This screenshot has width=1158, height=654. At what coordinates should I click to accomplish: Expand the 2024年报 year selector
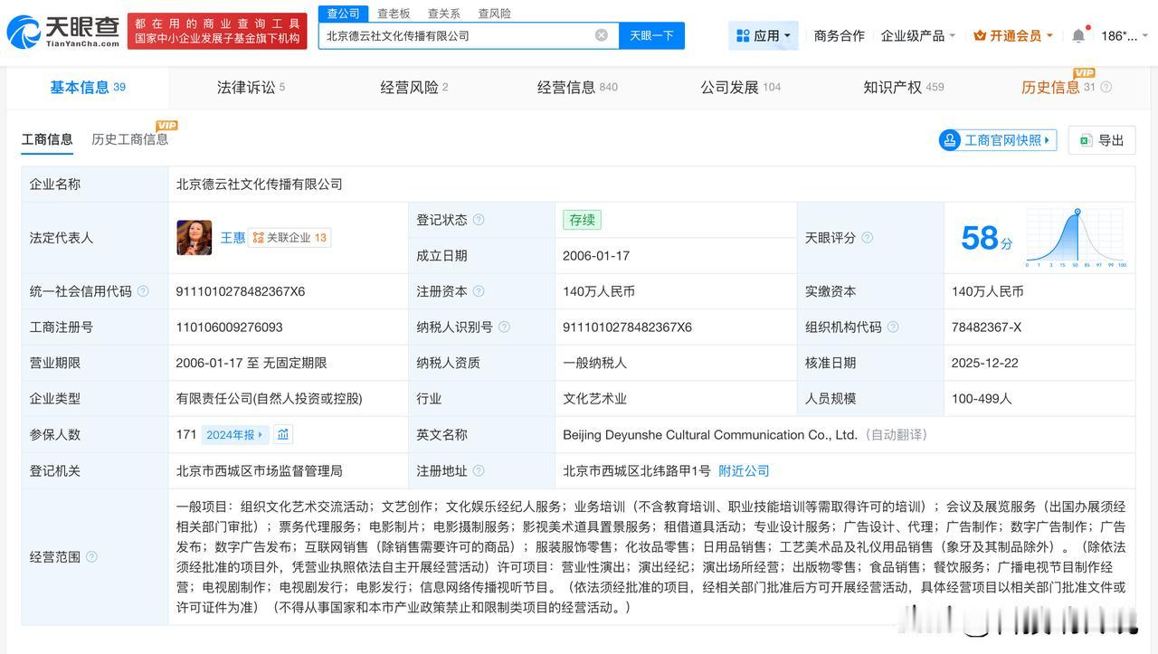tap(234, 435)
